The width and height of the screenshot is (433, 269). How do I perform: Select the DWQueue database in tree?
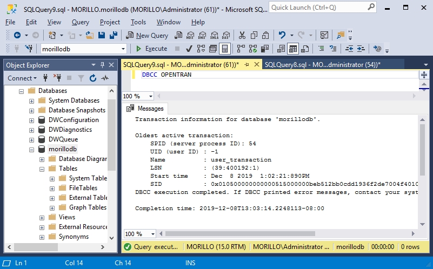coord(63,139)
